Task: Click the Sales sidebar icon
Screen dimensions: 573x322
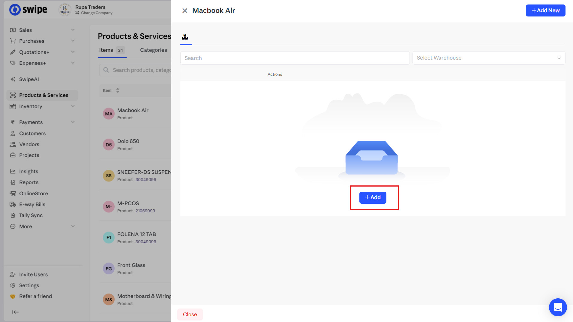Action: [13, 30]
